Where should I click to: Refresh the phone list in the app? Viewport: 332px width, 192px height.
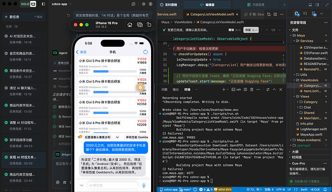[x=145, y=52]
